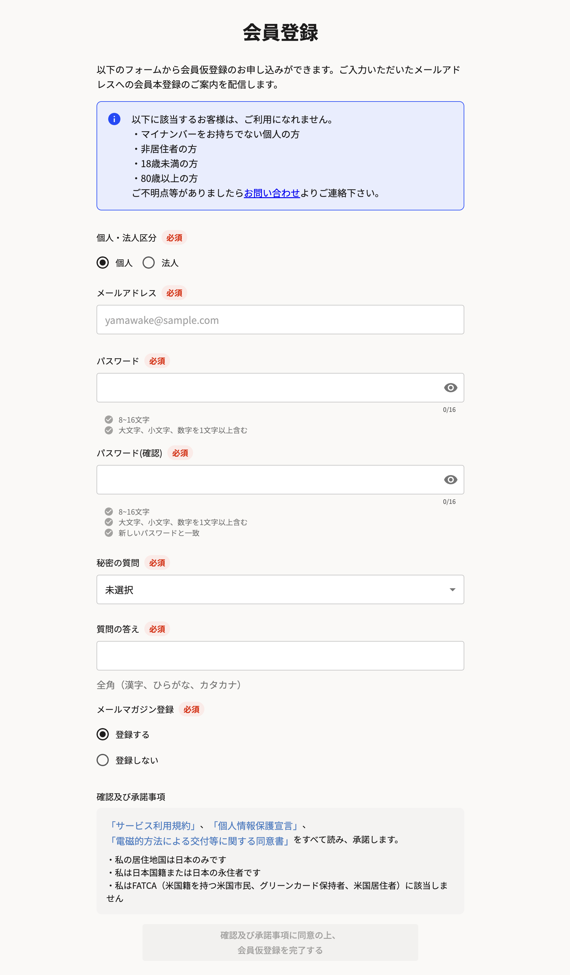Click the 会員仮登録を完了する button
570x975 pixels.
pos(280,942)
